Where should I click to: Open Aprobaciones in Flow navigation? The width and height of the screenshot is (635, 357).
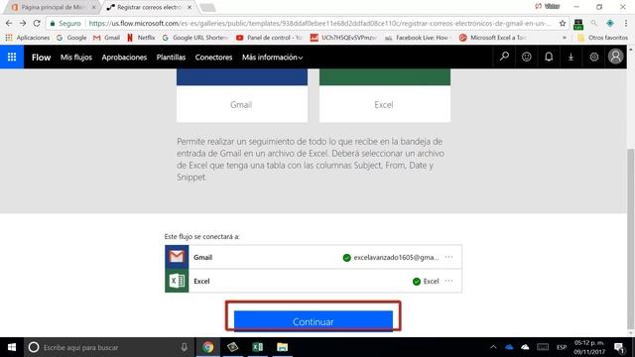pos(124,58)
